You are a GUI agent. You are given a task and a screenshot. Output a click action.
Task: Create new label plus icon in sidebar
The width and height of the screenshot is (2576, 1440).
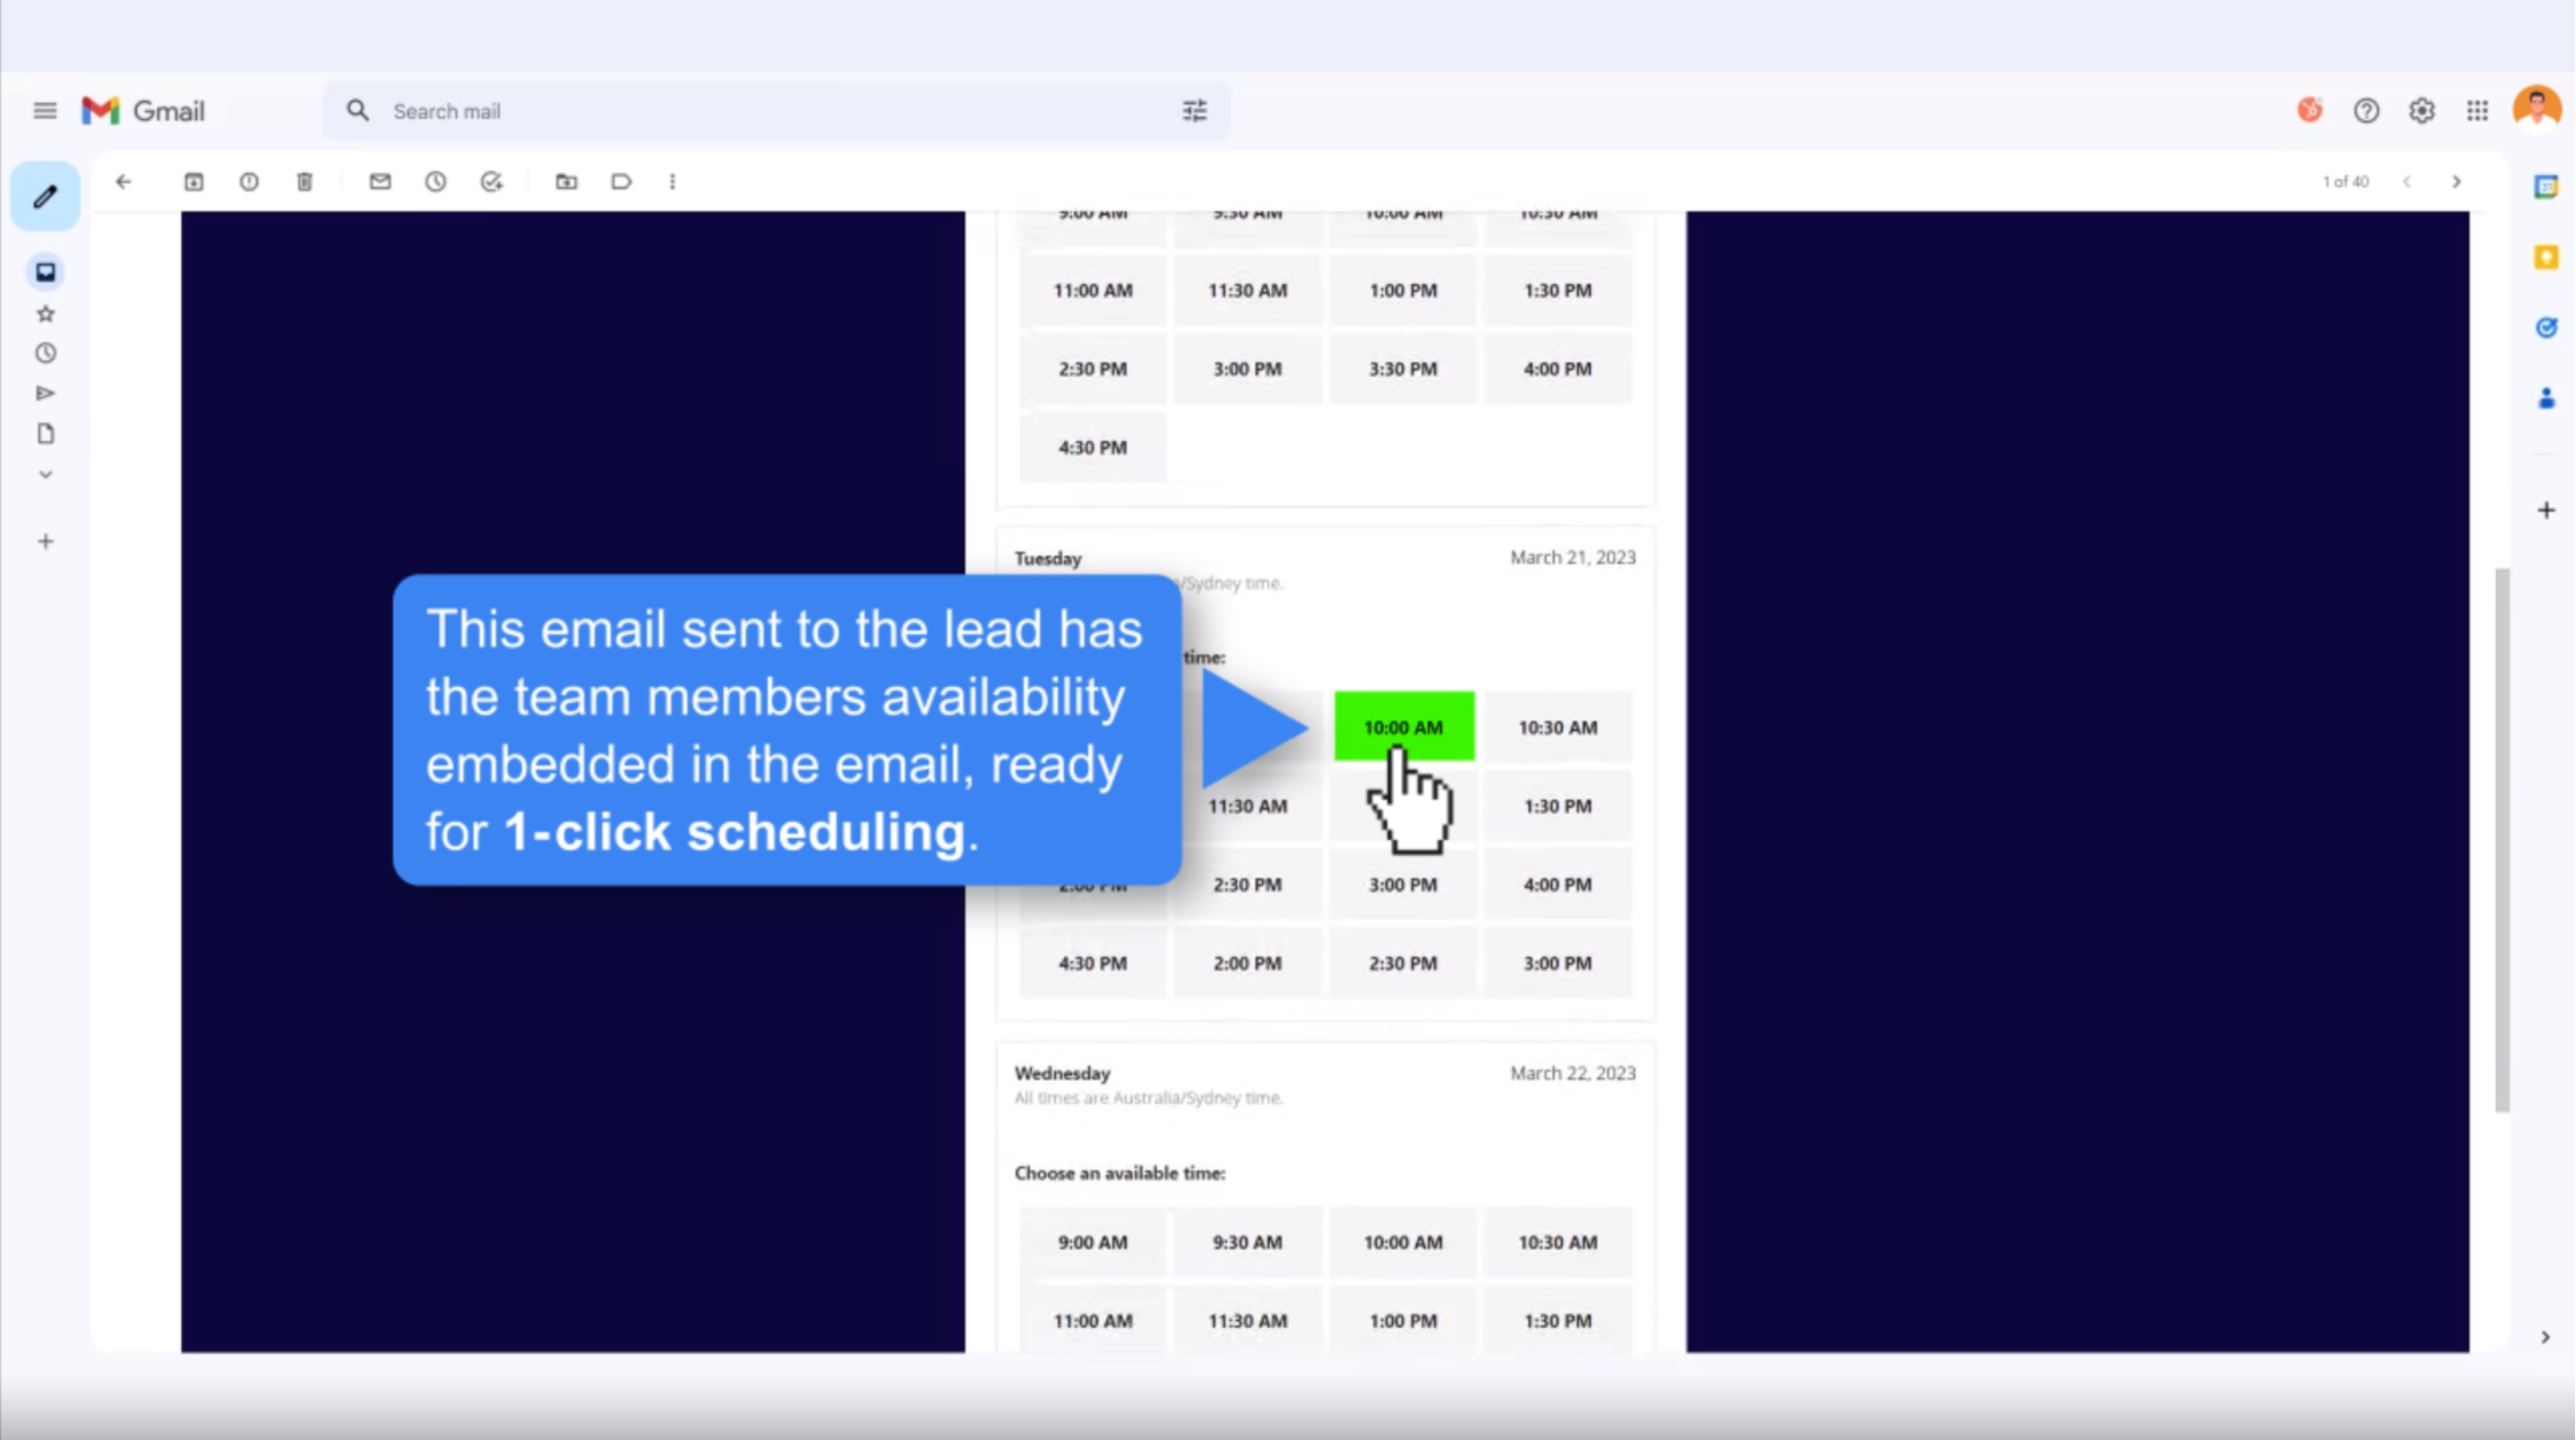click(46, 542)
